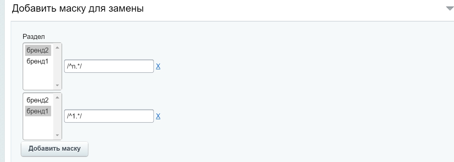This screenshot has width=454, height=162.
Task: Select бренд1 in the list beside /^n.*/
Action: 38,61
